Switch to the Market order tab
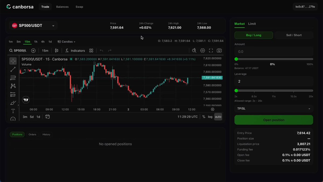 pyautogui.click(x=240, y=24)
